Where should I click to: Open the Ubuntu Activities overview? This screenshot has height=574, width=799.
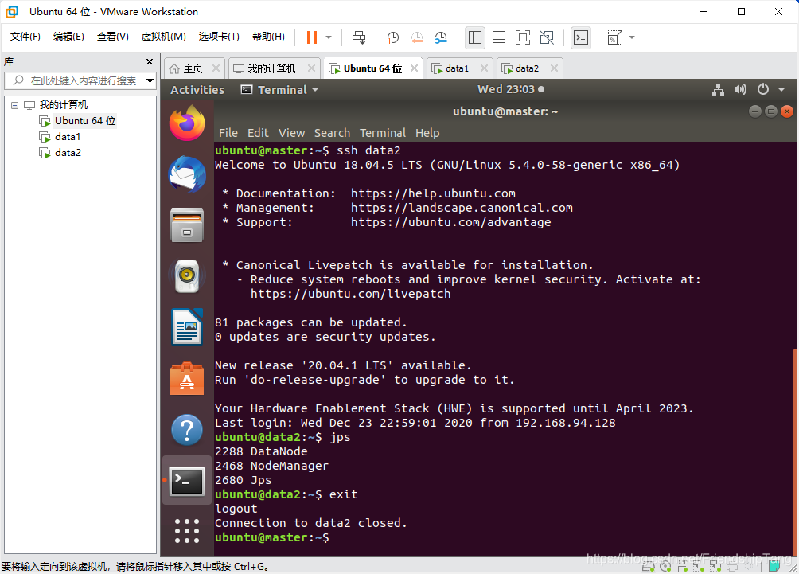point(197,90)
